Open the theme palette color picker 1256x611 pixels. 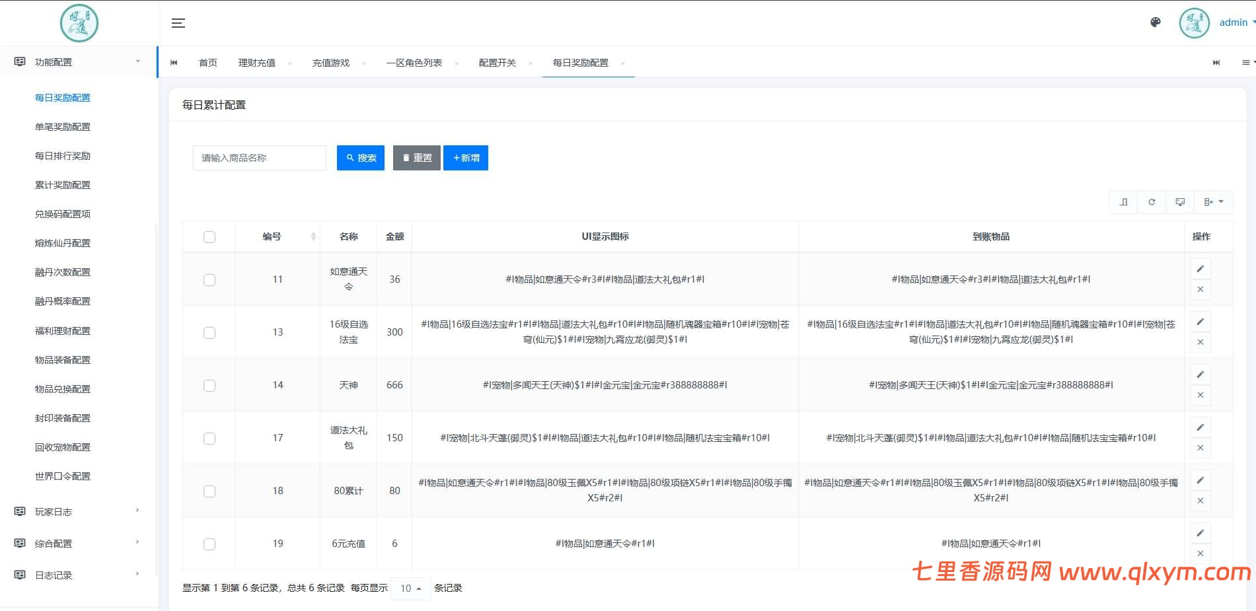tap(1154, 22)
